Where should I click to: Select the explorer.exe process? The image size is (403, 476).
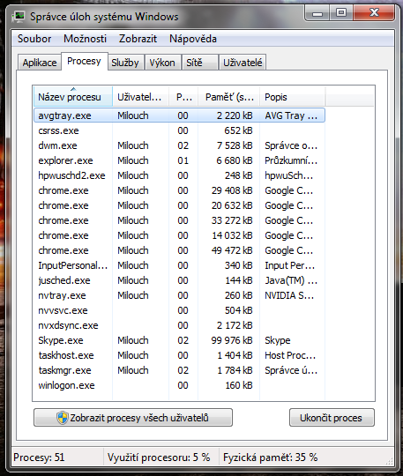(x=179, y=160)
